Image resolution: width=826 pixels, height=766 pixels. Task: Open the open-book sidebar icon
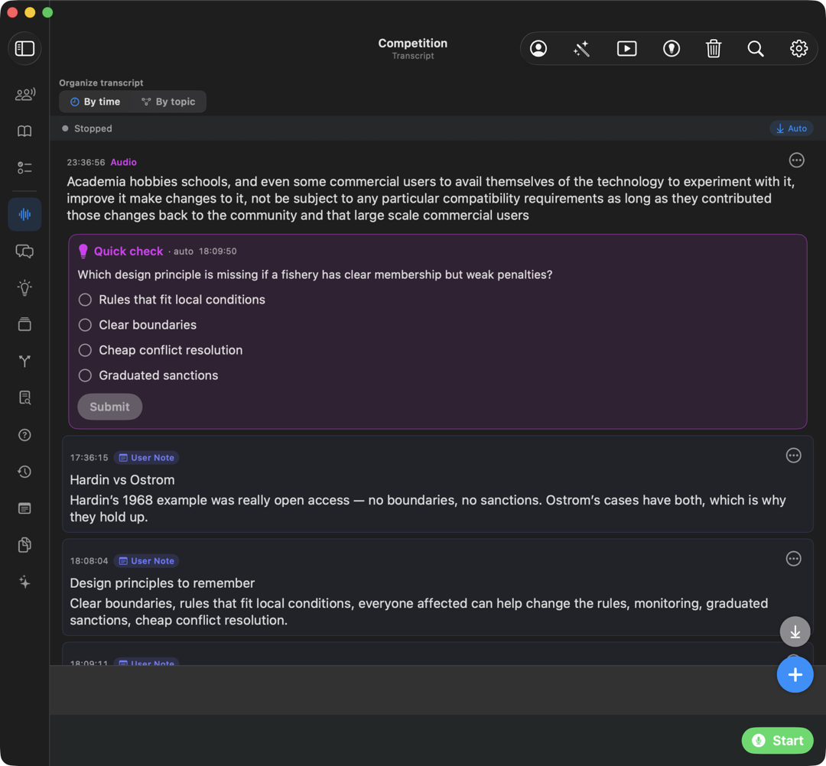(x=24, y=131)
